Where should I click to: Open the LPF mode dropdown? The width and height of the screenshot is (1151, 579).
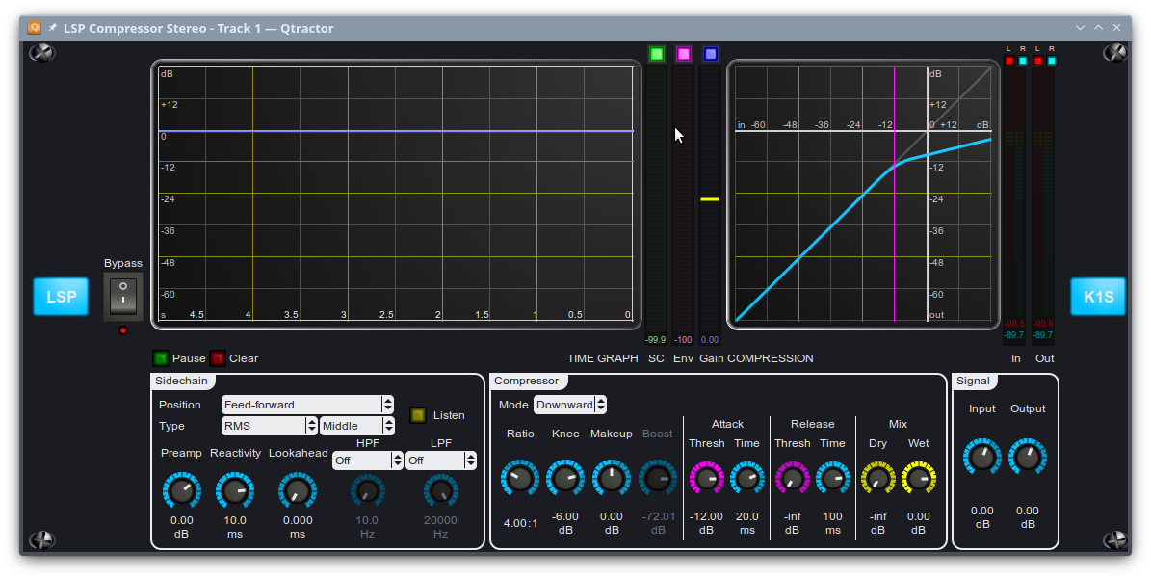point(441,461)
